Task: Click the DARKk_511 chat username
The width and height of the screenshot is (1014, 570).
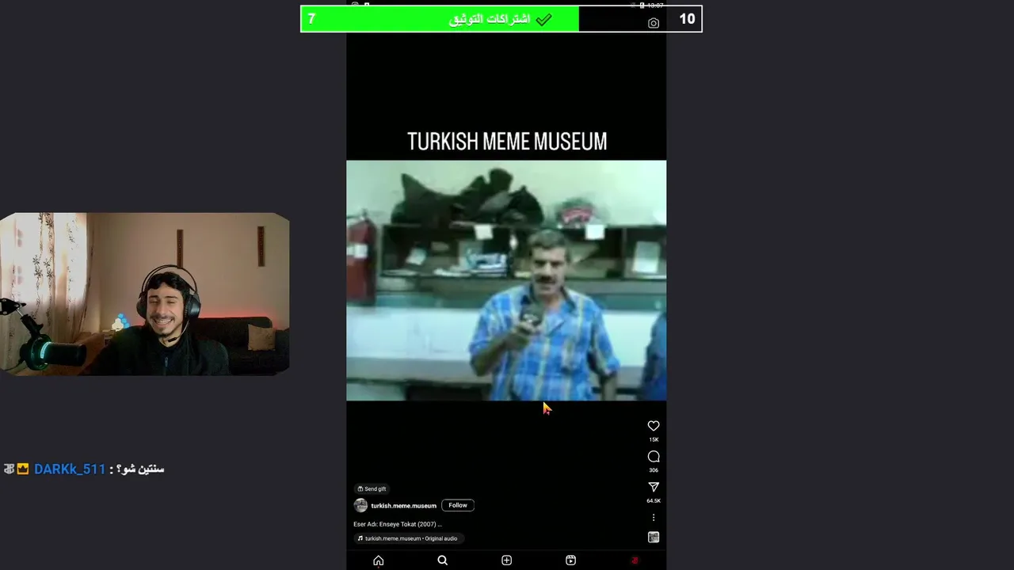Action: (x=70, y=469)
